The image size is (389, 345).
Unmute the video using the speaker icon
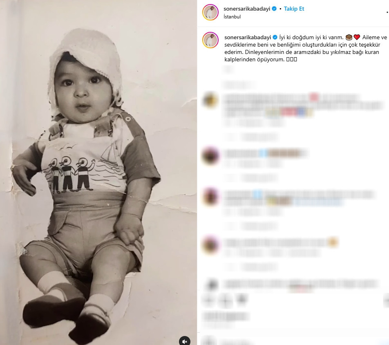click(x=185, y=341)
